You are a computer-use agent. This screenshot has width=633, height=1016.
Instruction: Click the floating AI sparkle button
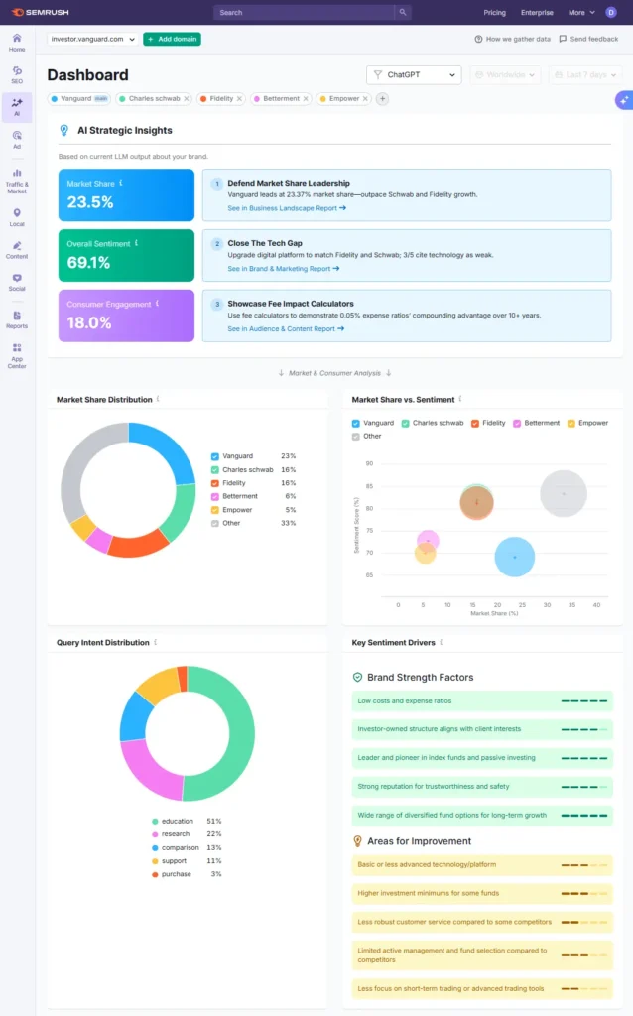624,100
